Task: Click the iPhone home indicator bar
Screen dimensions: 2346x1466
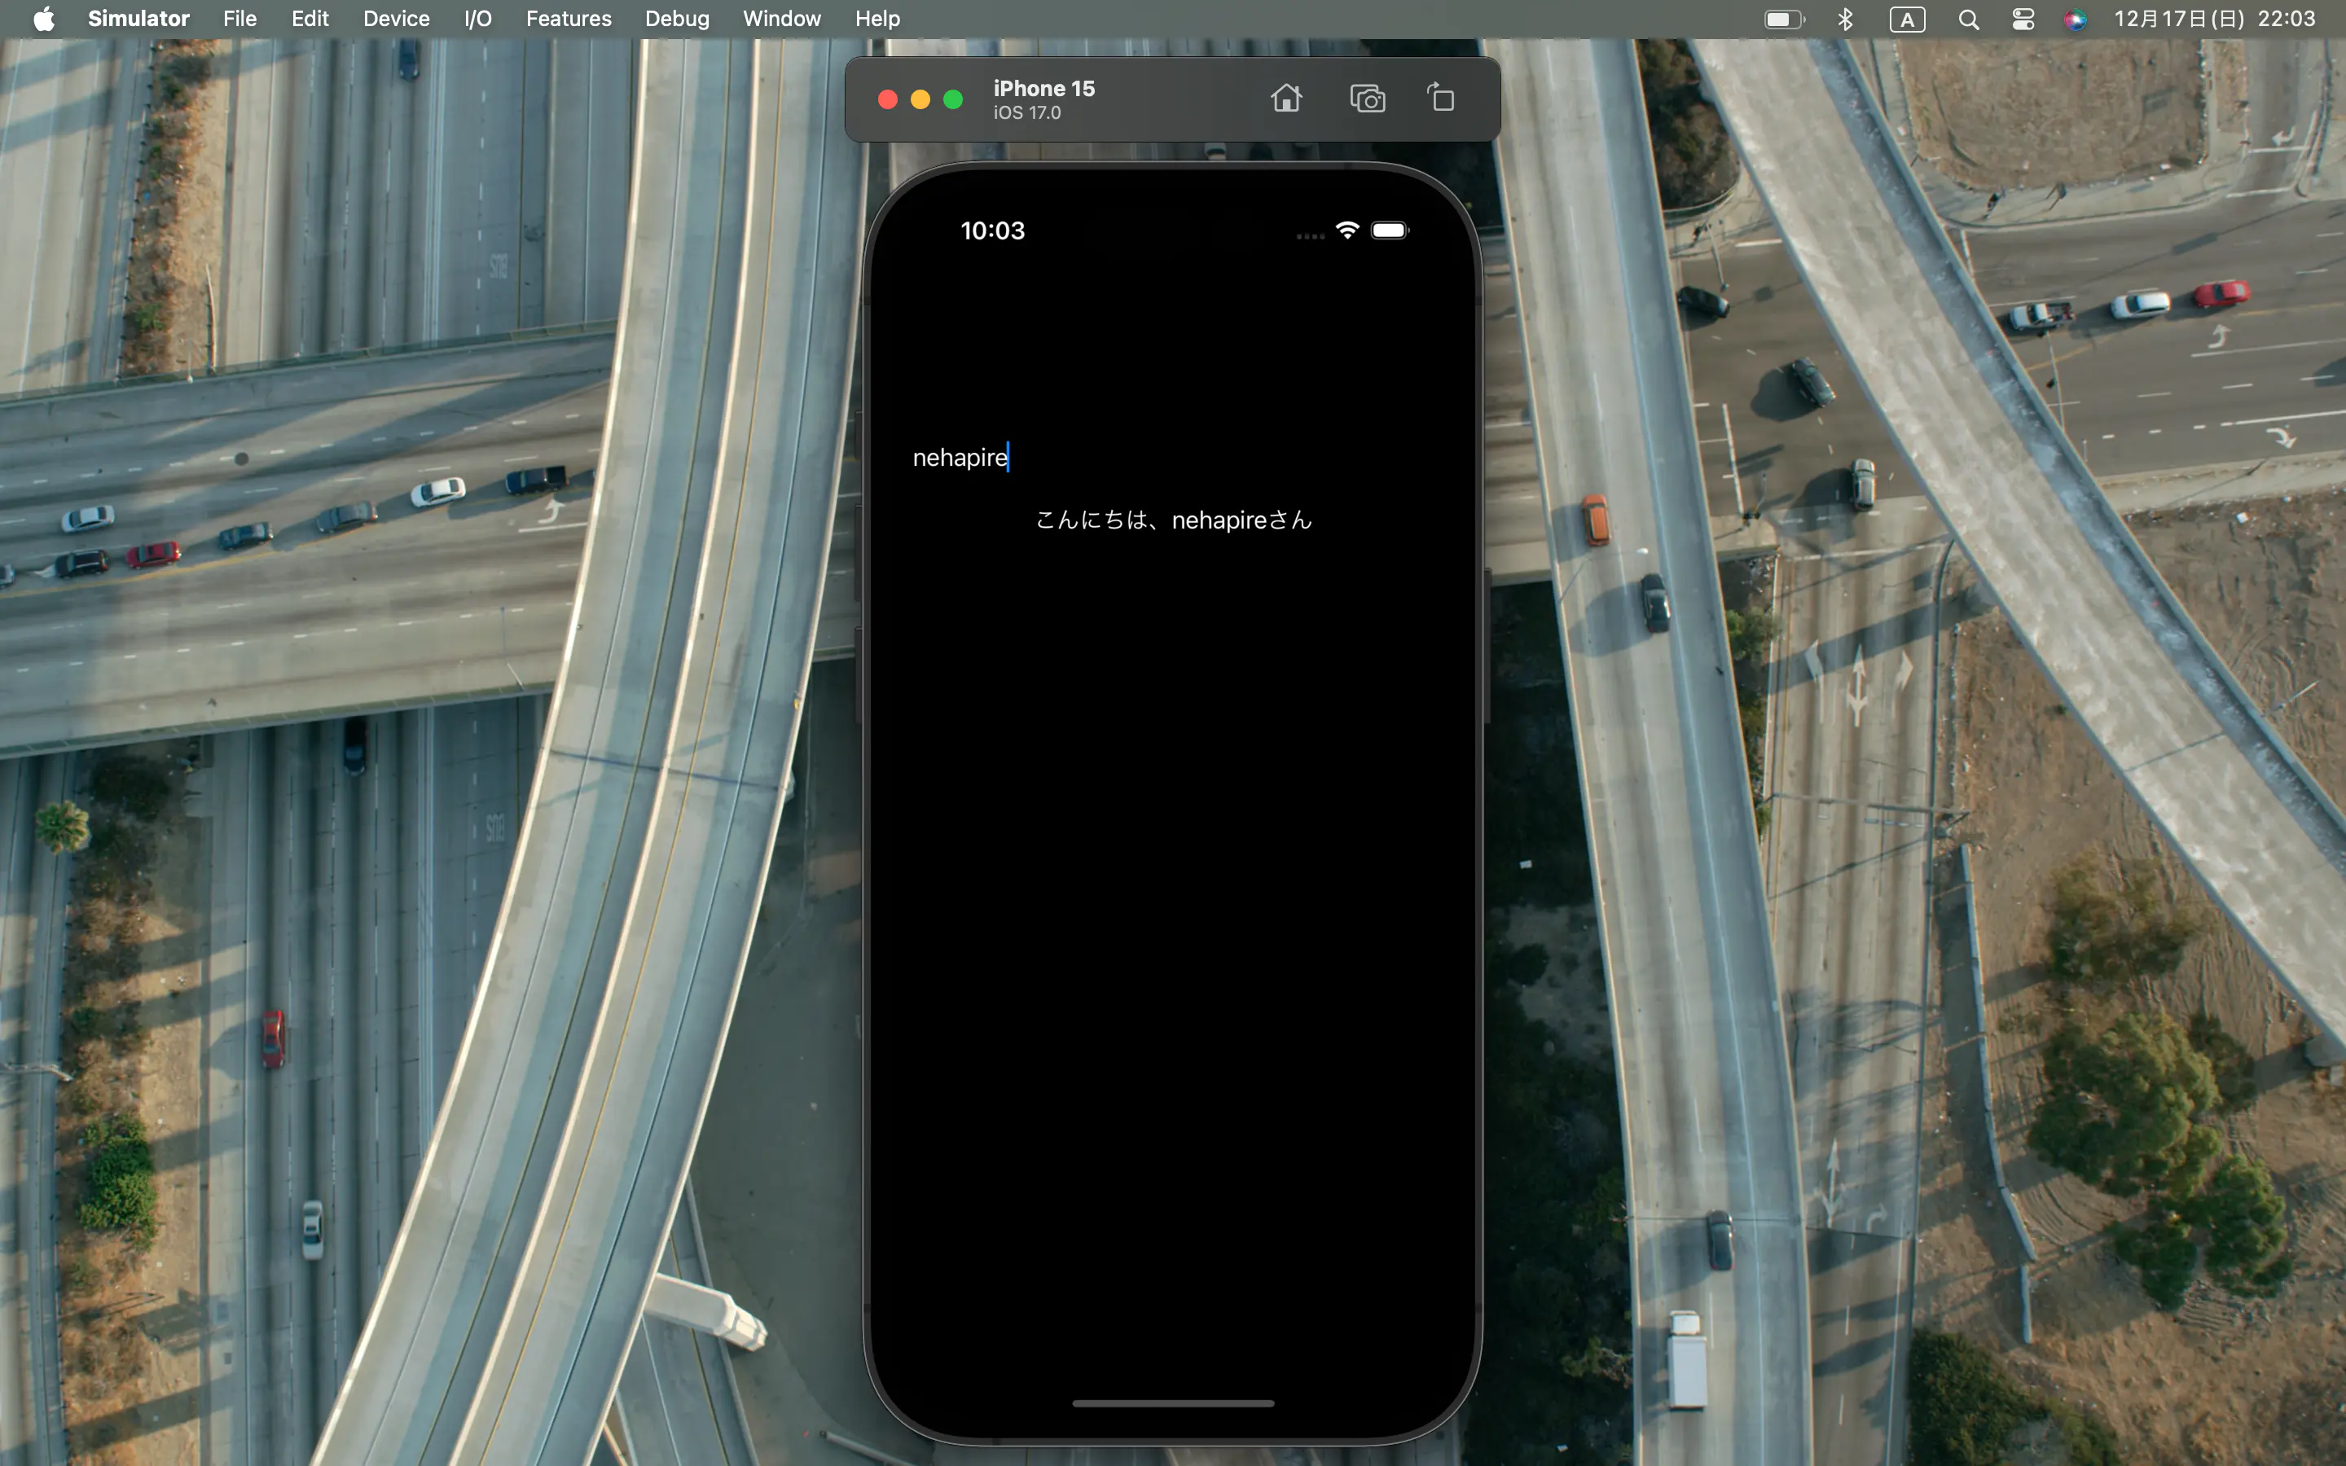Action: click(1173, 1403)
